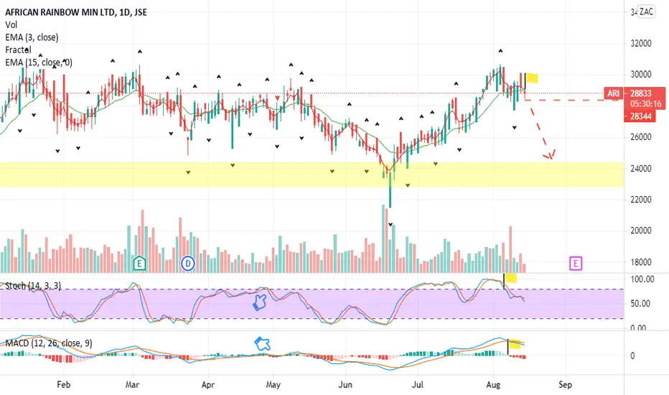
Task: Click the 18000 price axis label
Action: click(x=641, y=261)
